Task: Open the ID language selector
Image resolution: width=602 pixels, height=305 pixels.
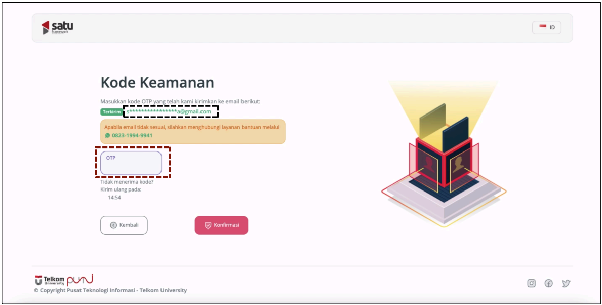Action: click(546, 27)
